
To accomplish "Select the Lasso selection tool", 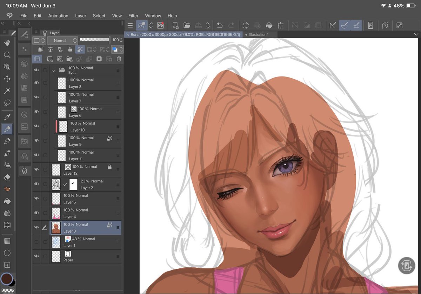I will click(x=7, y=103).
